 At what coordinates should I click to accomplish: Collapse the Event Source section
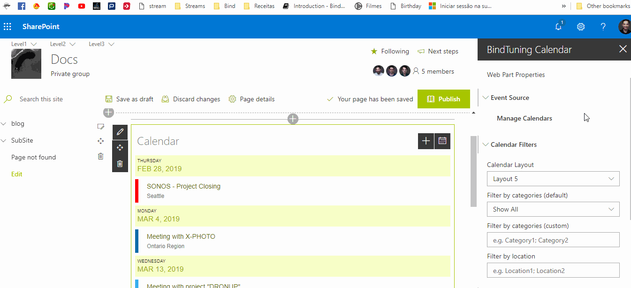pyautogui.click(x=486, y=98)
